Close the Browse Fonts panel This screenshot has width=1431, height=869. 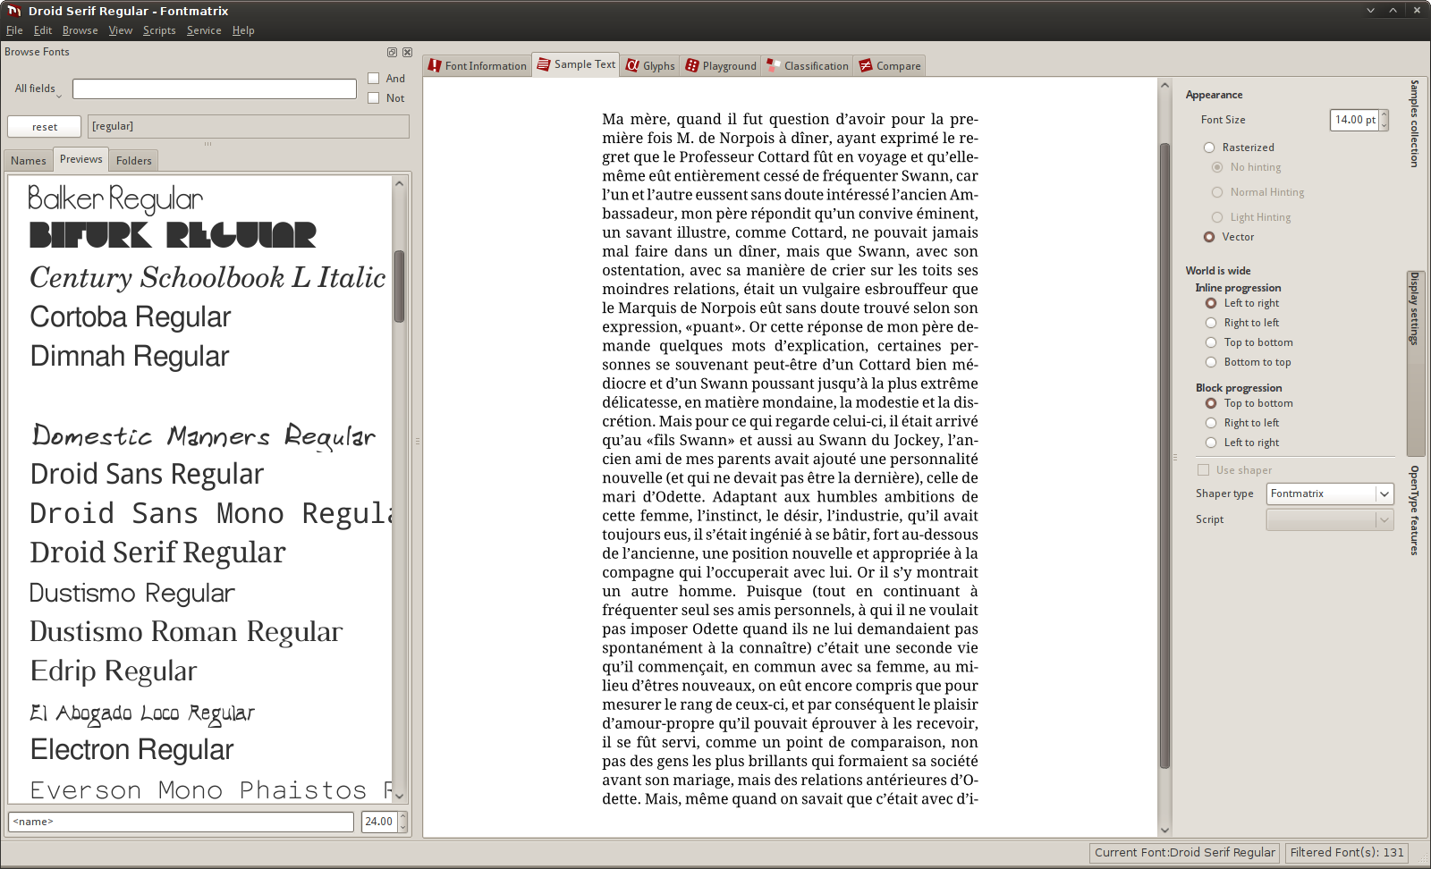408,52
